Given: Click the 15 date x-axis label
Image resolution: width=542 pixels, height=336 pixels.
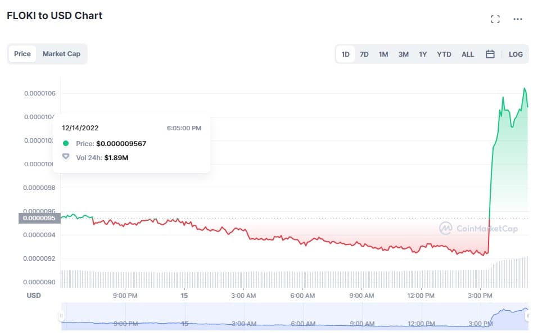Looking at the screenshot, I should [x=184, y=296].
